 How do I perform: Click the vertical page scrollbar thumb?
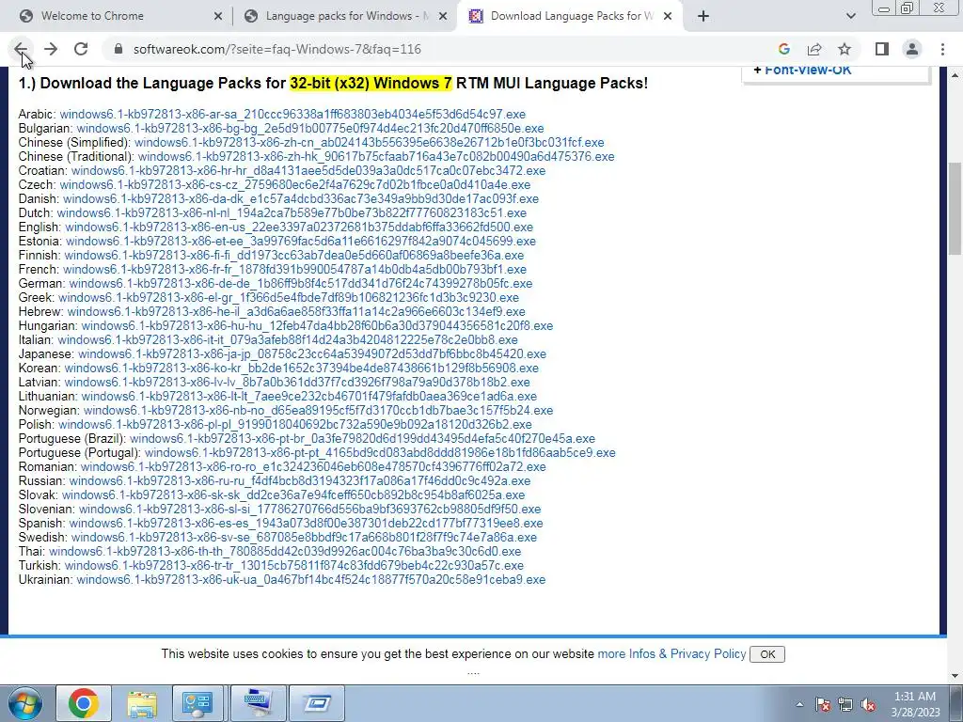pyautogui.click(x=955, y=209)
